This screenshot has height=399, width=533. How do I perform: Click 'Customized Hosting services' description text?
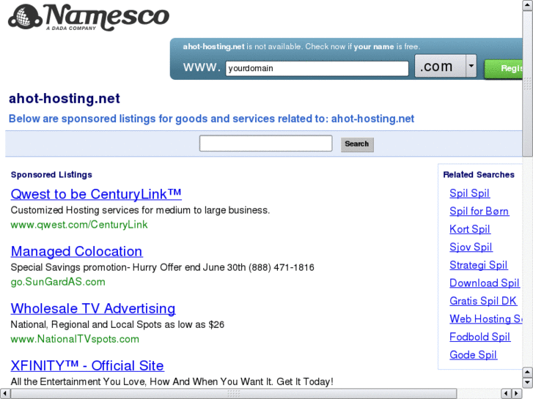tap(140, 210)
